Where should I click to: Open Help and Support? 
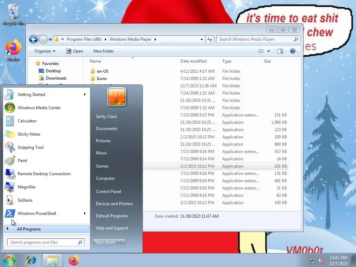pyautogui.click(x=112, y=228)
